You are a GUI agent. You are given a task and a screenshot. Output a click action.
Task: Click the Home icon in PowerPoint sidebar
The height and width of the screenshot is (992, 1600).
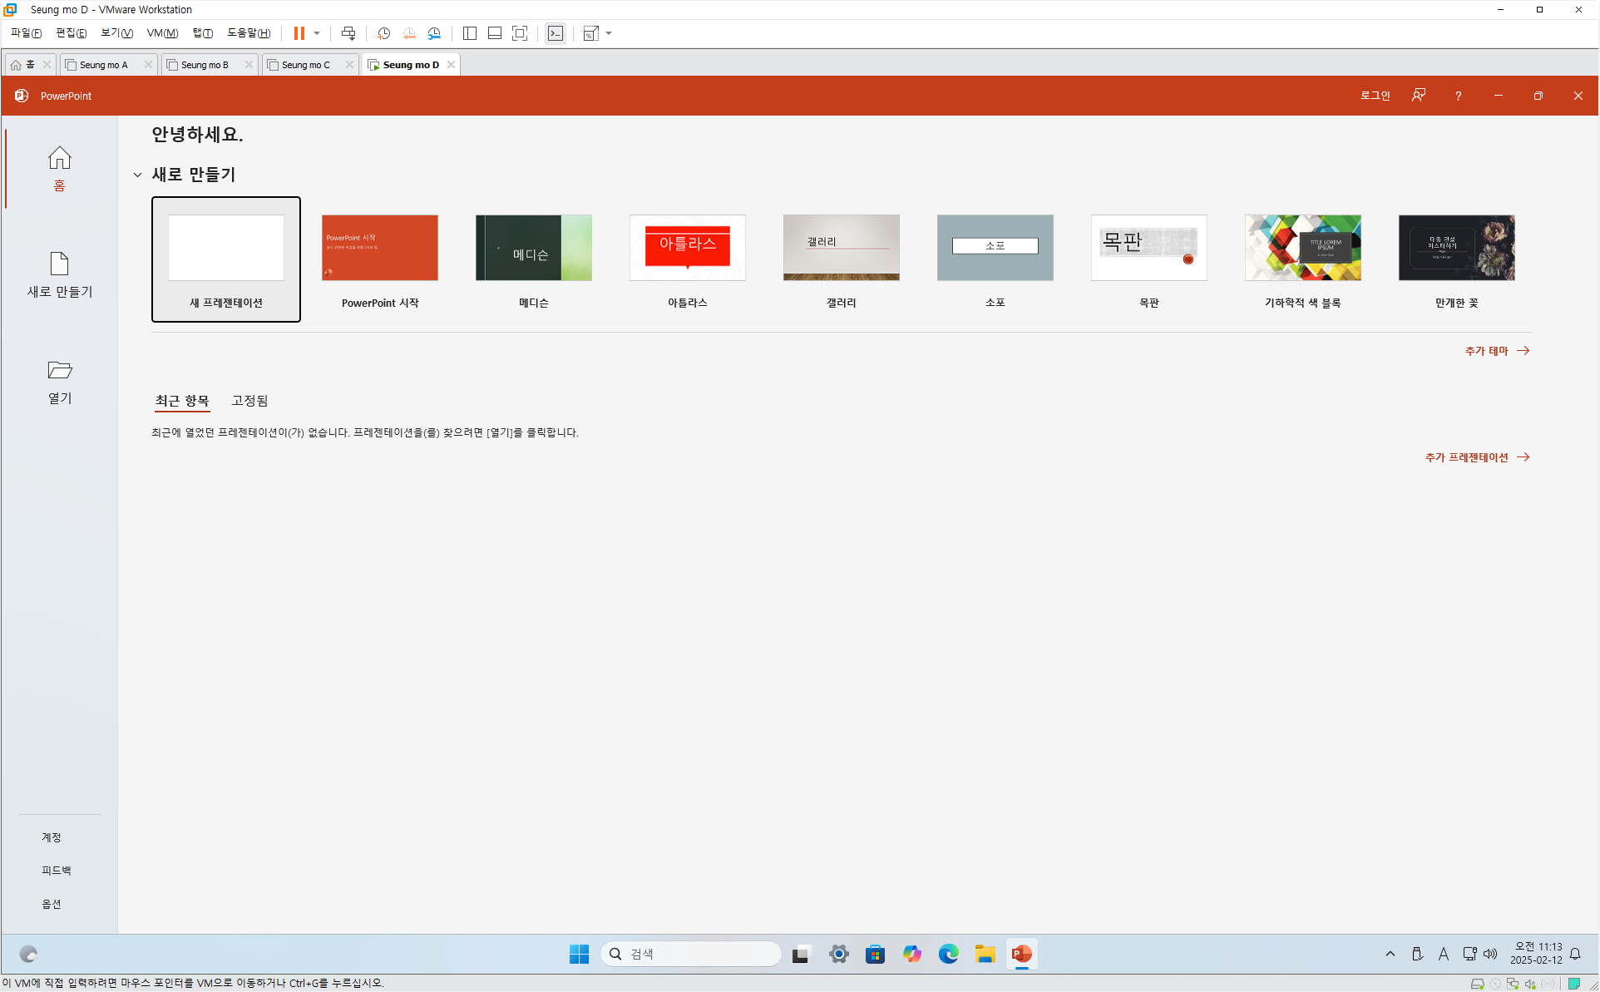pyautogui.click(x=59, y=158)
